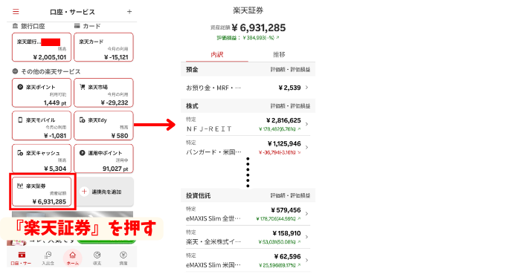Image resolution: width=531 pixels, height=277 pixels.
Task: Expand the eMAXIS Slim 全世界 row chevron
Action: coord(306,214)
